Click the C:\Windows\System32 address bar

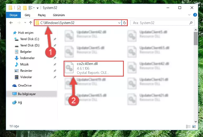[x=78, y=23]
